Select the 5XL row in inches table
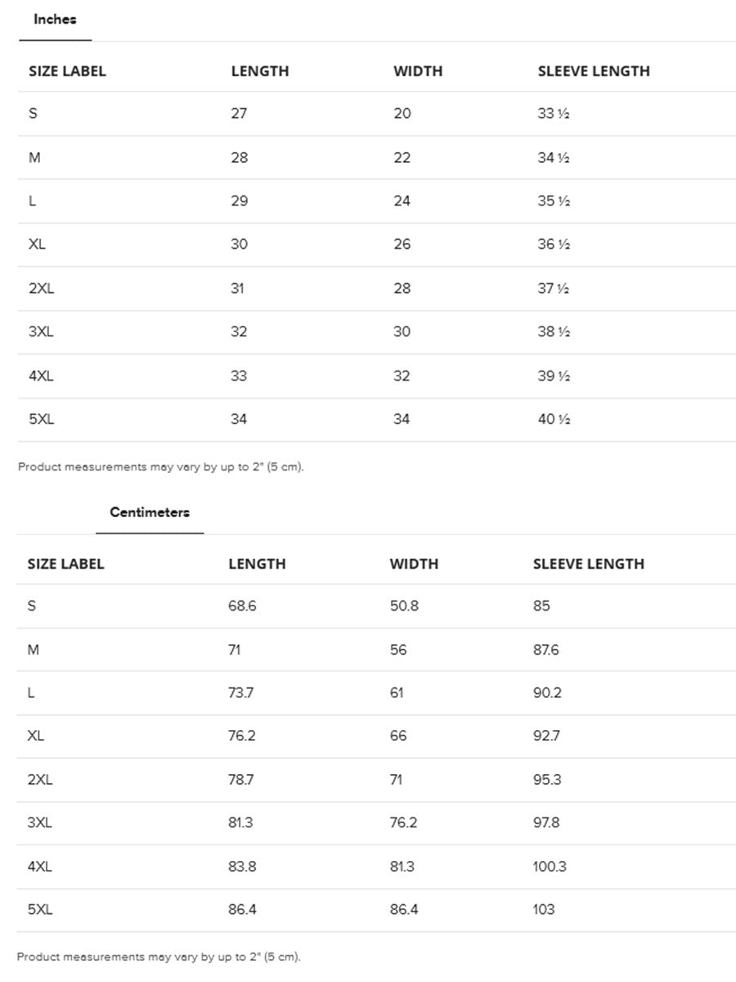736x982 pixels. click(x=377, y=420)
